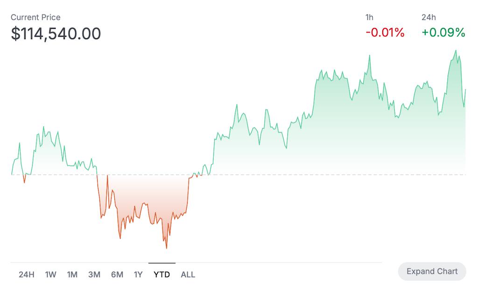The image size is (478, 290).
Task: Show the 1Y price history
Action: click(138, 275)
